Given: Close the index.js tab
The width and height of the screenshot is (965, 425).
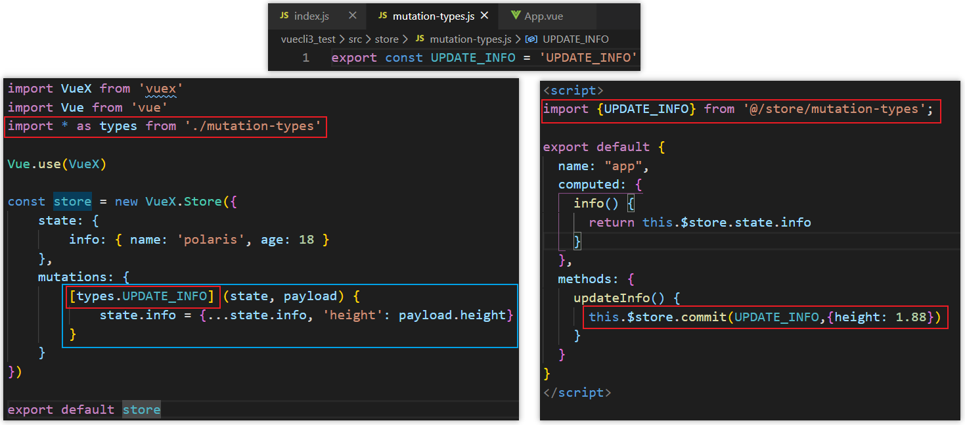Looking at the screenshot, I should (x=353, y=16).
